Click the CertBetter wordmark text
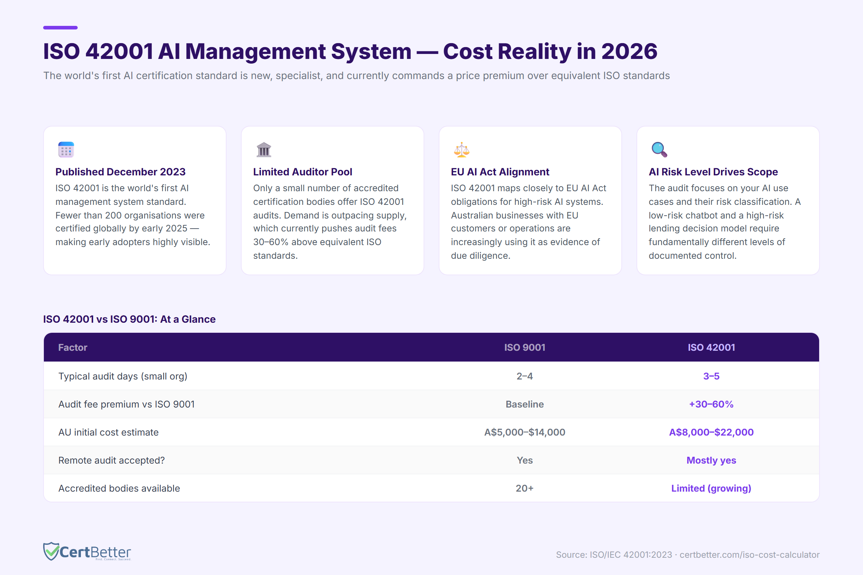 pos(95,552)
